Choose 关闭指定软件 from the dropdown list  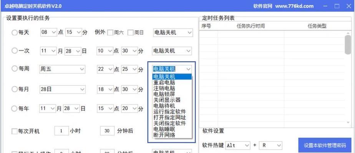pos(172,124)
